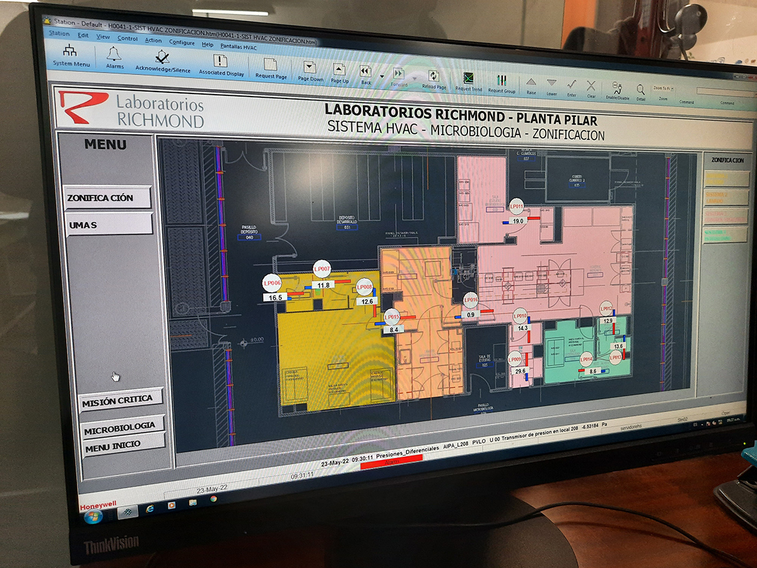Expand the Back button dropdown arrow

382,77
